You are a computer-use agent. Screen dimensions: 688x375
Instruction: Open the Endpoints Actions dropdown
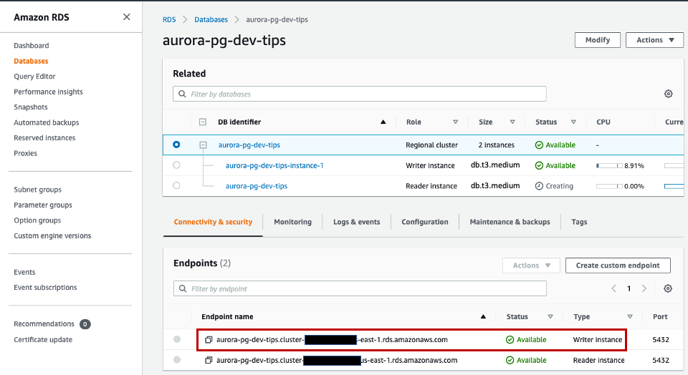[531, 266]
